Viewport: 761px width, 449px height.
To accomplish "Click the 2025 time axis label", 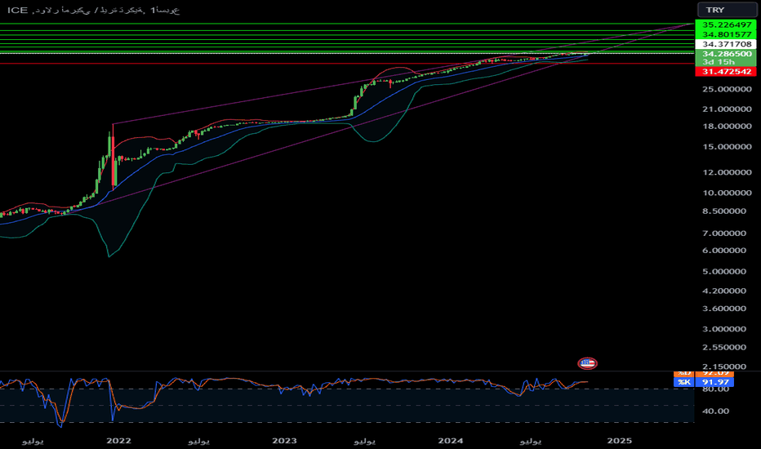I will point(620,441).
